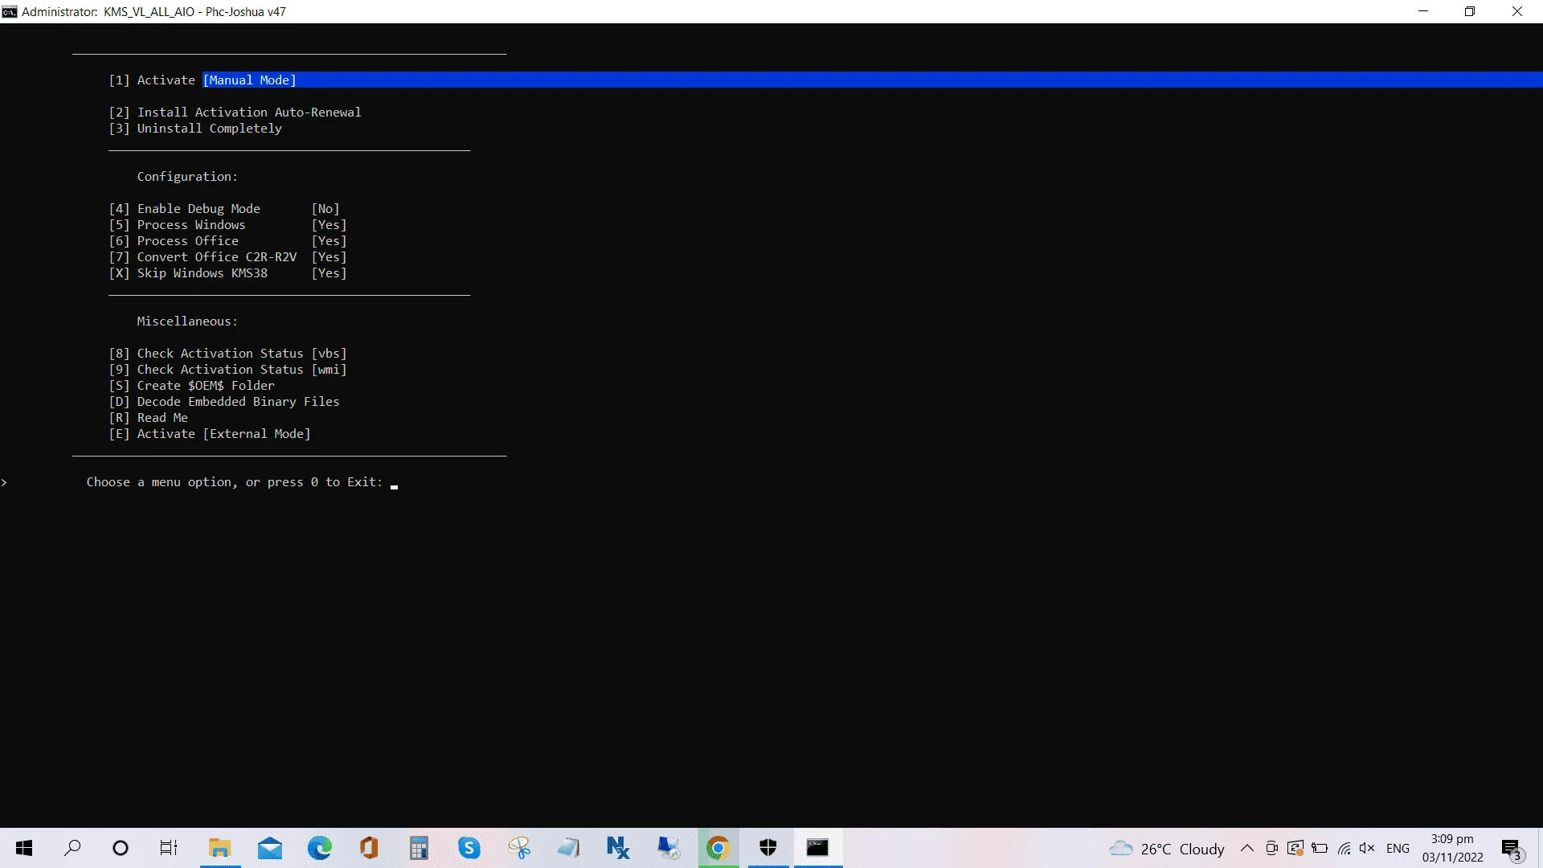Click 'Check Activation Status [wmi]' line

click(227, 370)
